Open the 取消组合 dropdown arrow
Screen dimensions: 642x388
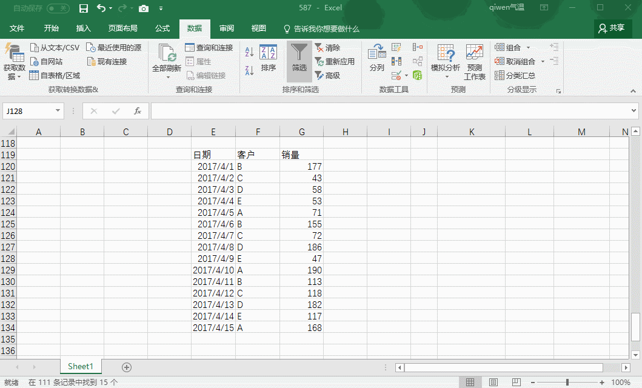(543, 62)
